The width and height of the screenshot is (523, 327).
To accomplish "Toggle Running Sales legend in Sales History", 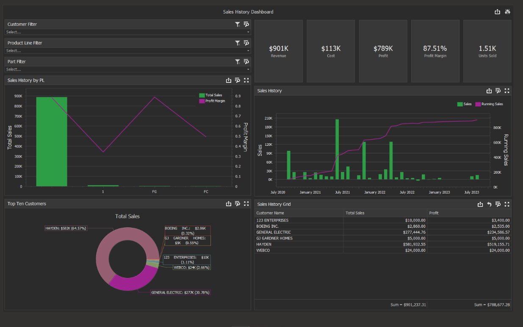I will tap(489, 104).
